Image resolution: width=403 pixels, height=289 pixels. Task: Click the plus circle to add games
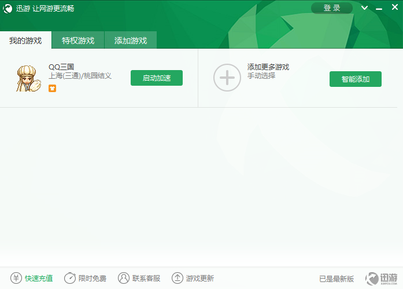tap(227, 78)
